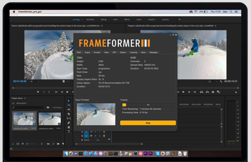
Task: Switch to the Encoder tab in FrameFormer
Action: coord(97,52)
